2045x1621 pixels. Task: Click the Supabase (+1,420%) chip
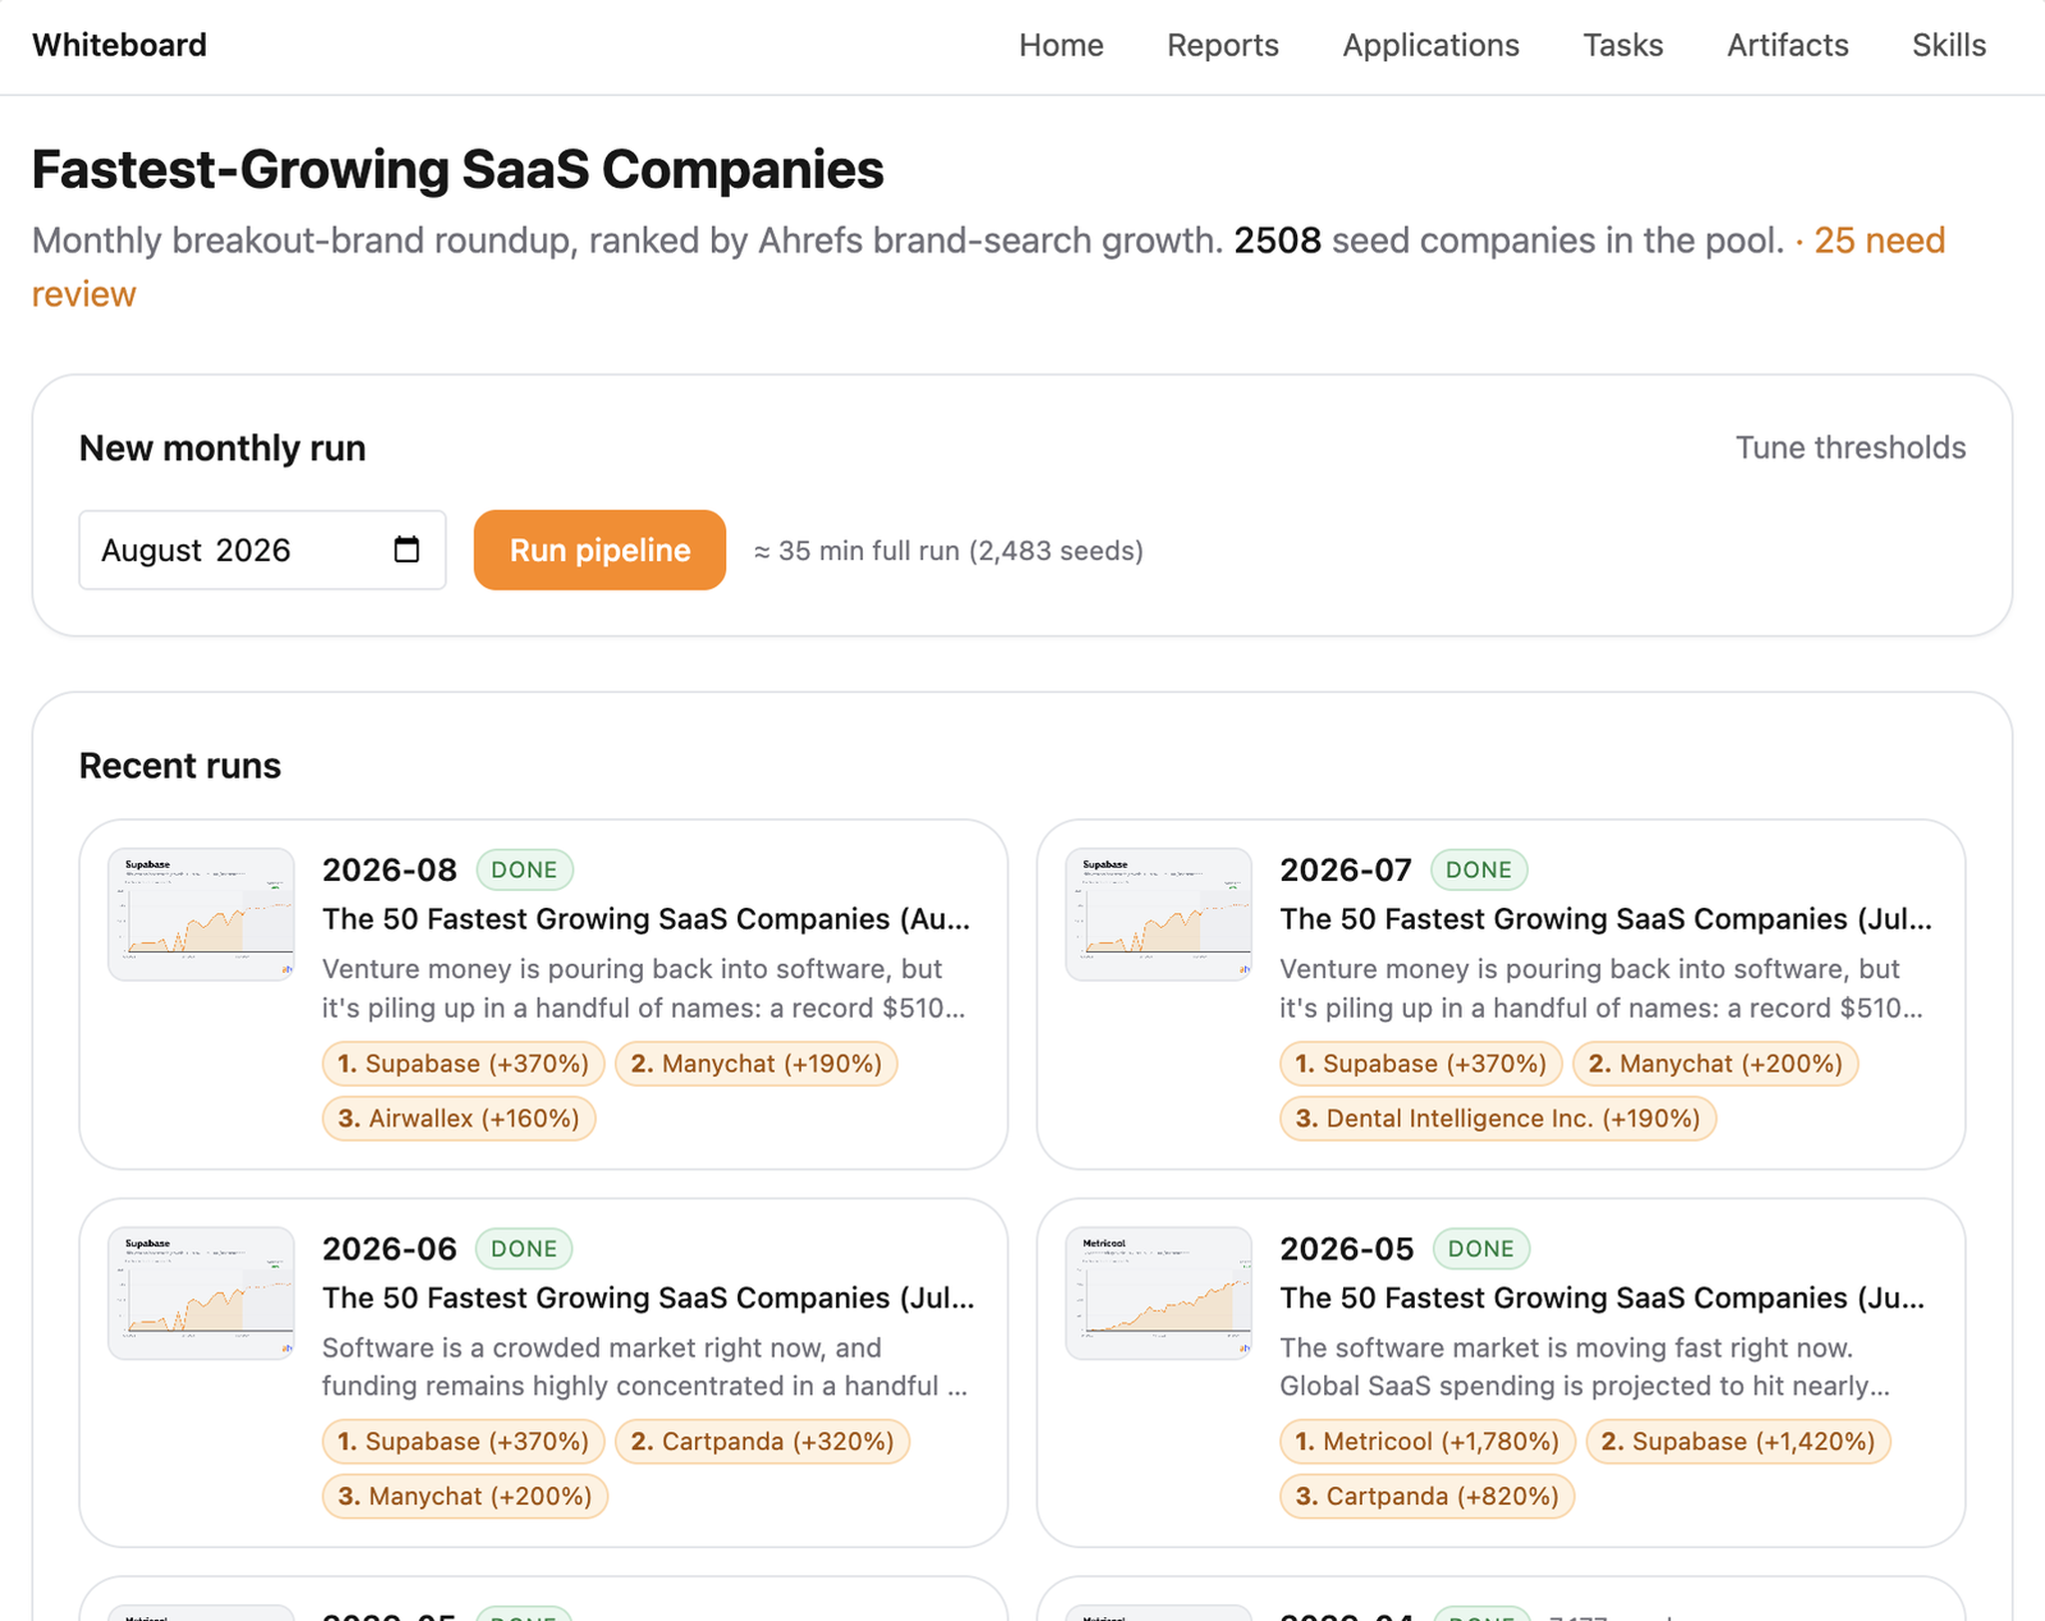(x=1738, y=1441)
